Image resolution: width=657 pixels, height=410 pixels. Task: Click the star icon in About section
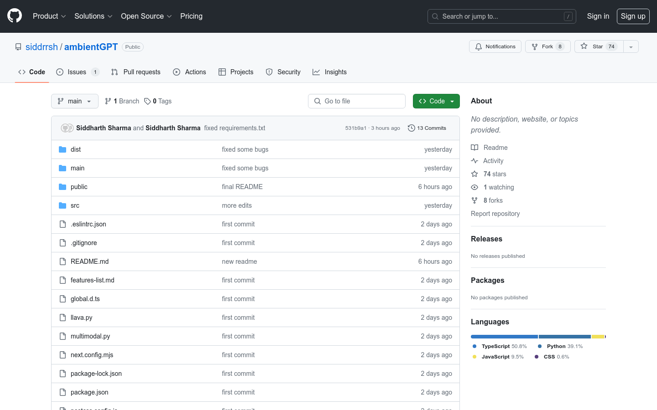pos(474,174)
